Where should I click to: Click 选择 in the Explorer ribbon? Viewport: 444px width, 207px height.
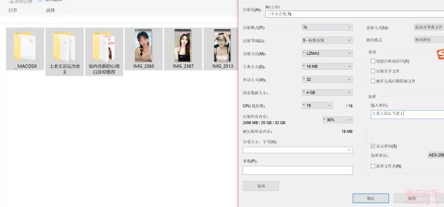click(51, 11)
